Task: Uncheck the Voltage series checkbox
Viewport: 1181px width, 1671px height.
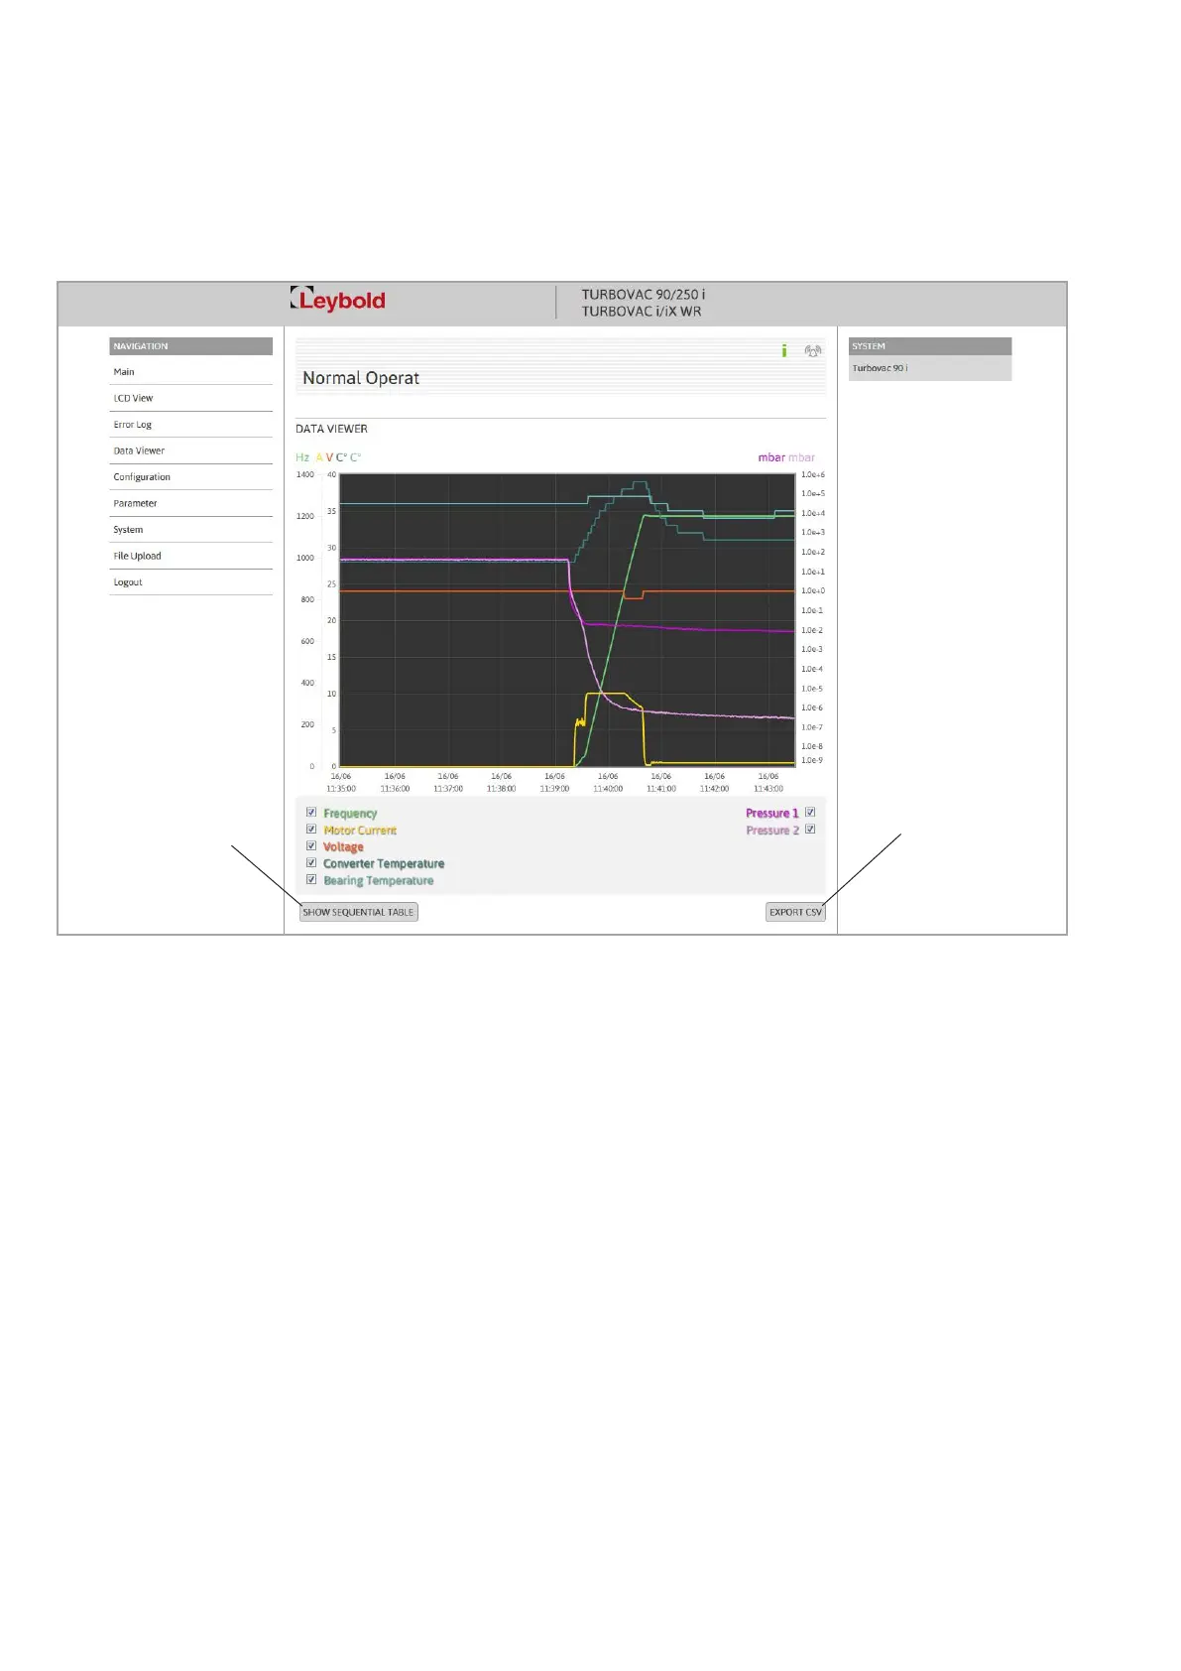Action: pos(311,845)
